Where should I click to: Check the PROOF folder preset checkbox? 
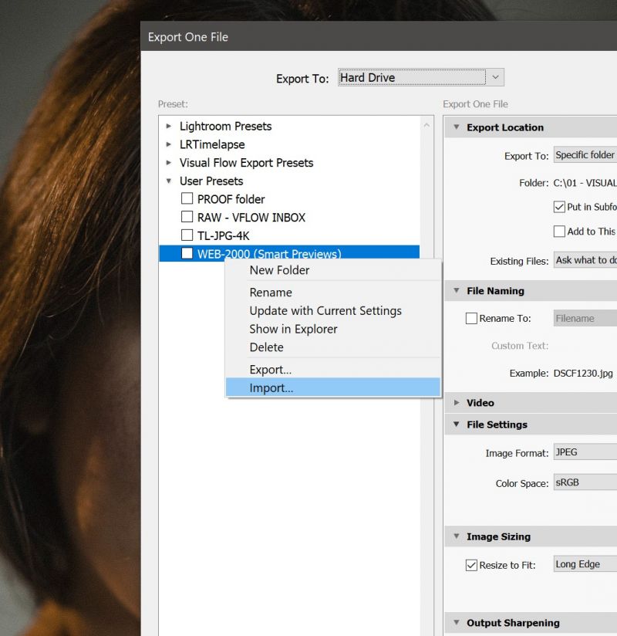187,198
